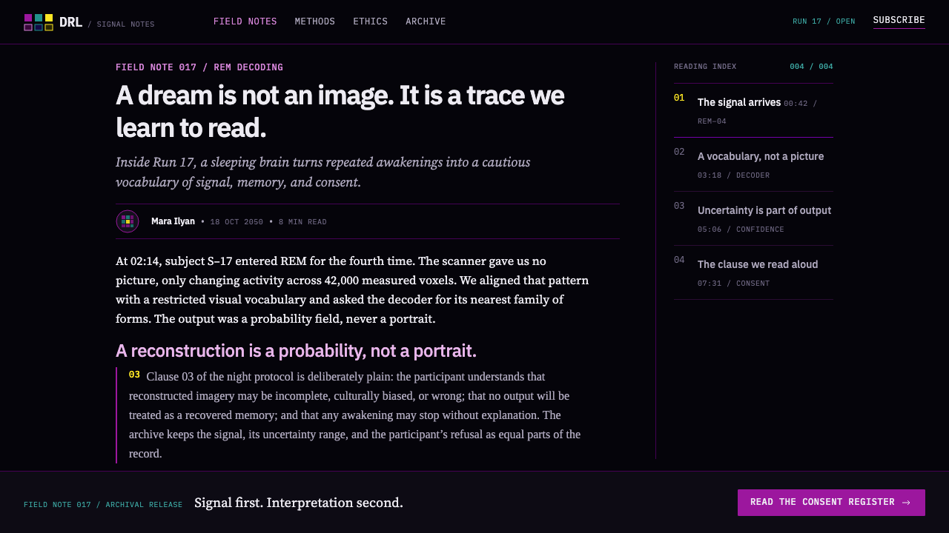Click the '/ SIGNAL NOTES' tagline
This screenshot has height=533, width=949.
(121, 24)
